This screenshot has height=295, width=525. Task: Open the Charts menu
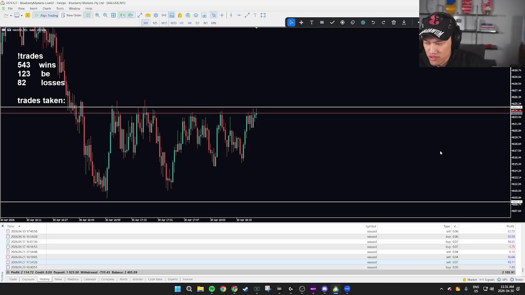point(47,9)
